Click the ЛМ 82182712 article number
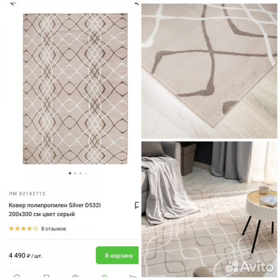Screen dimensions: 280x280 pos(27,193)
